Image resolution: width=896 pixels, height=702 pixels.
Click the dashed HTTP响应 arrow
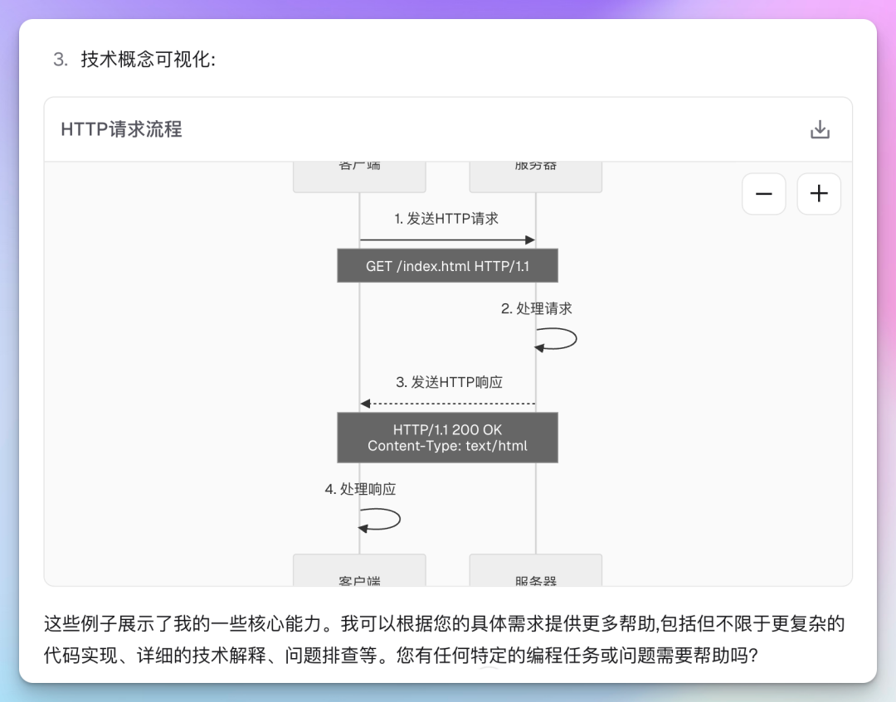(448, 404)
